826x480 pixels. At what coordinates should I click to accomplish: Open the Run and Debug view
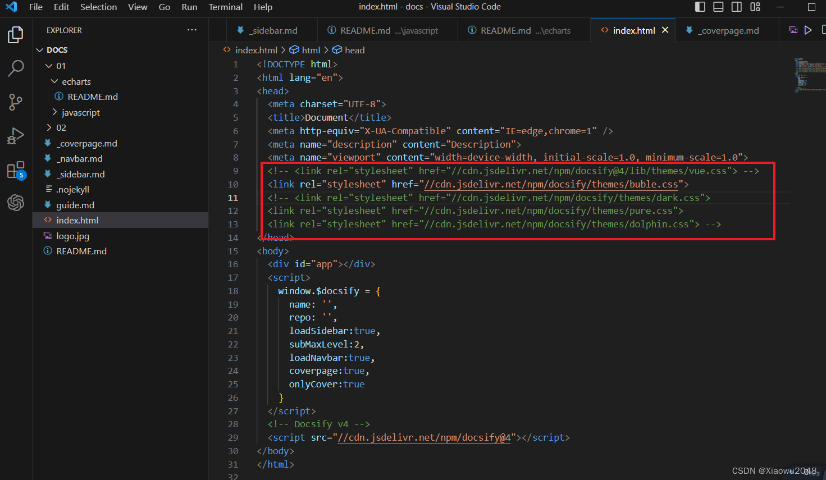pyautogui.click(x=16, y=136)
